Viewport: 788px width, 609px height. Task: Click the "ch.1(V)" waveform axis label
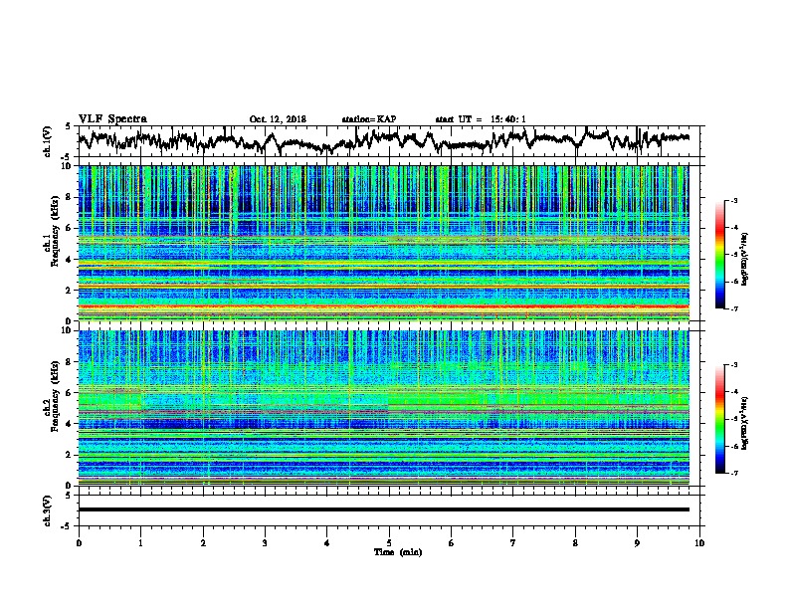click(48, 141)
